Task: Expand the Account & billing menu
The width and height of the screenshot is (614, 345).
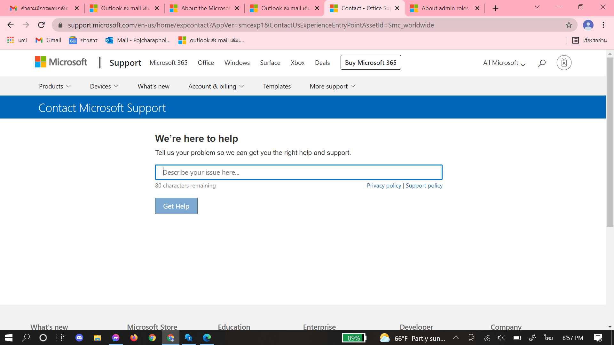Action: 216,86
